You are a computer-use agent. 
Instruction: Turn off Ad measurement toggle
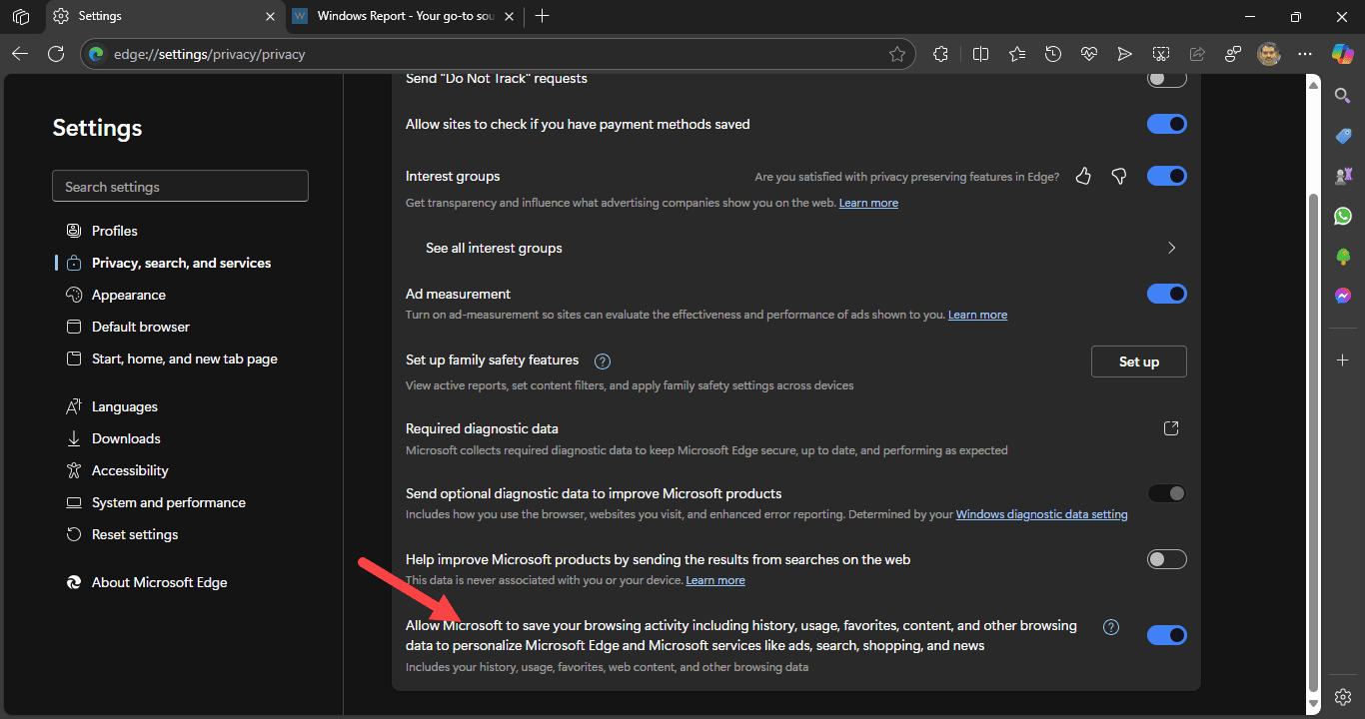tap(1166, 294)
